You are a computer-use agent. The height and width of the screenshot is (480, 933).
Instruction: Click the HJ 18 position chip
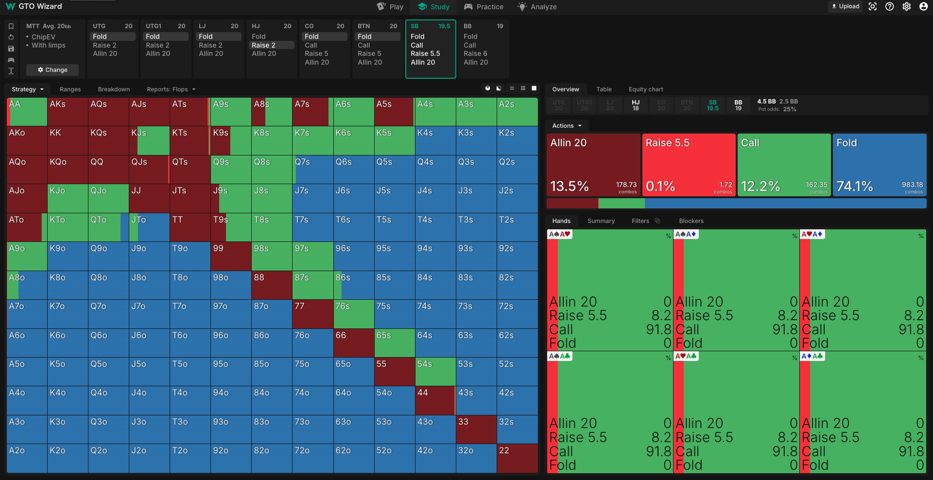(x=636, y=105)
